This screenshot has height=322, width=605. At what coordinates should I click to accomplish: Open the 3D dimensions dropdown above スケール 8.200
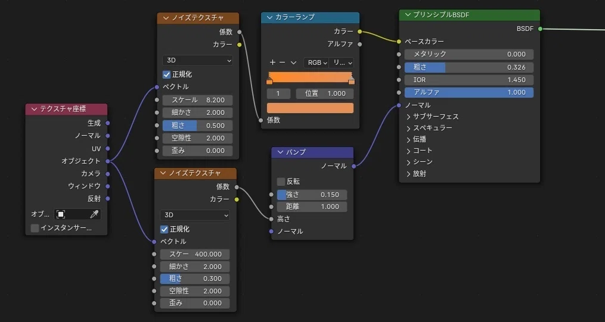(x=197, y=61)
